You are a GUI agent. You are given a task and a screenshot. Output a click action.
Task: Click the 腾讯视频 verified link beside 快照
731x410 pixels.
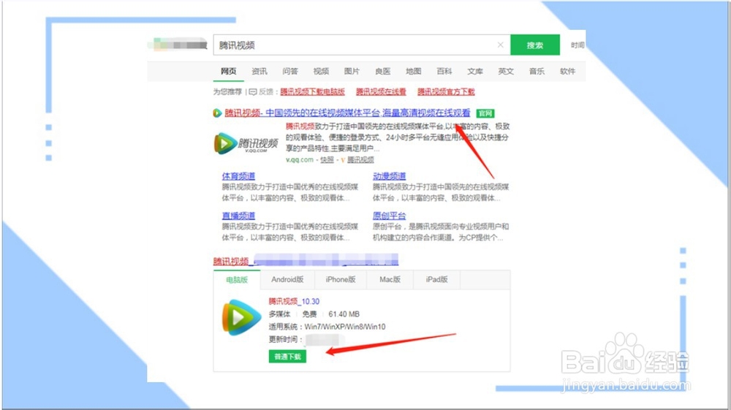(360, 160)
